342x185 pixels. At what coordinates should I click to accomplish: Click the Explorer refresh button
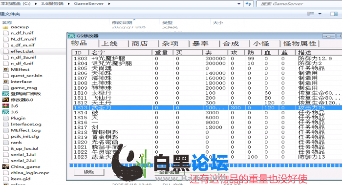tap(248, 4)
